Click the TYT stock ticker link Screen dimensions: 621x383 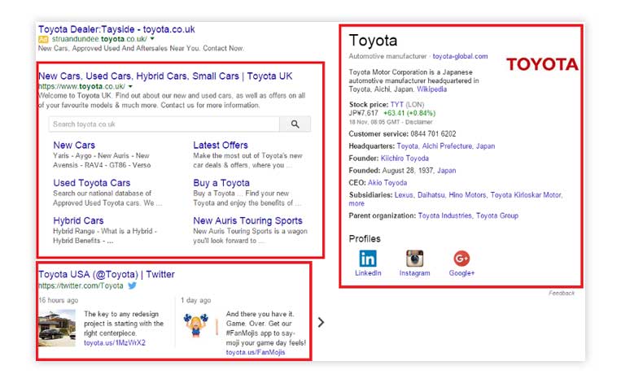click(x=397, y=104)
